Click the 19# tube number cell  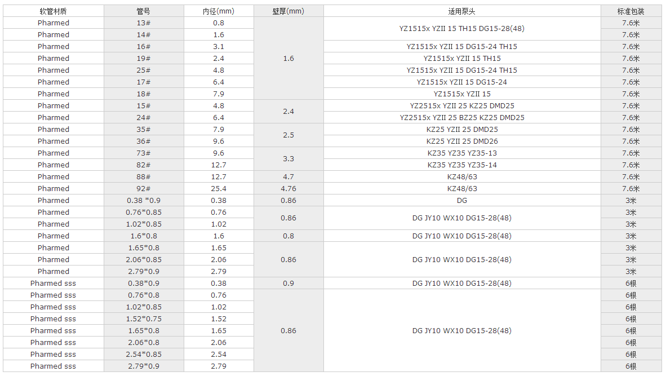pos(144,59)
